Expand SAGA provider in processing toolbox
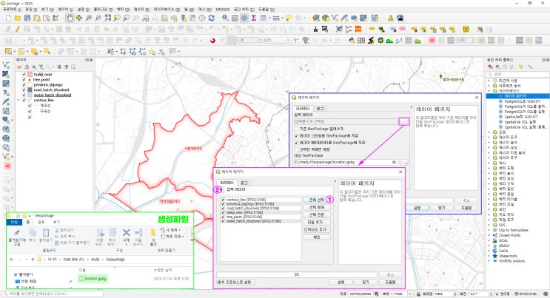 pos(489,251)
